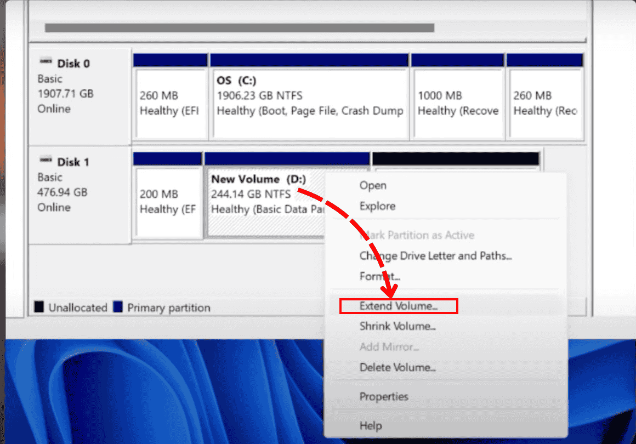The width and height of the screenshot is (636, 444).
Task: Select the 200 MB EFI partition on Disk 1
Action: click(x=168, y=196)
